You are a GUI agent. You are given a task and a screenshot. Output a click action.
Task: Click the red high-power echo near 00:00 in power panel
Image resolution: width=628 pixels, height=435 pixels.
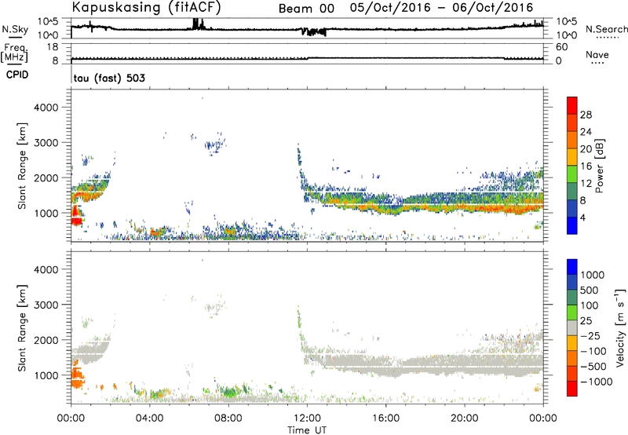click(75, 215)
